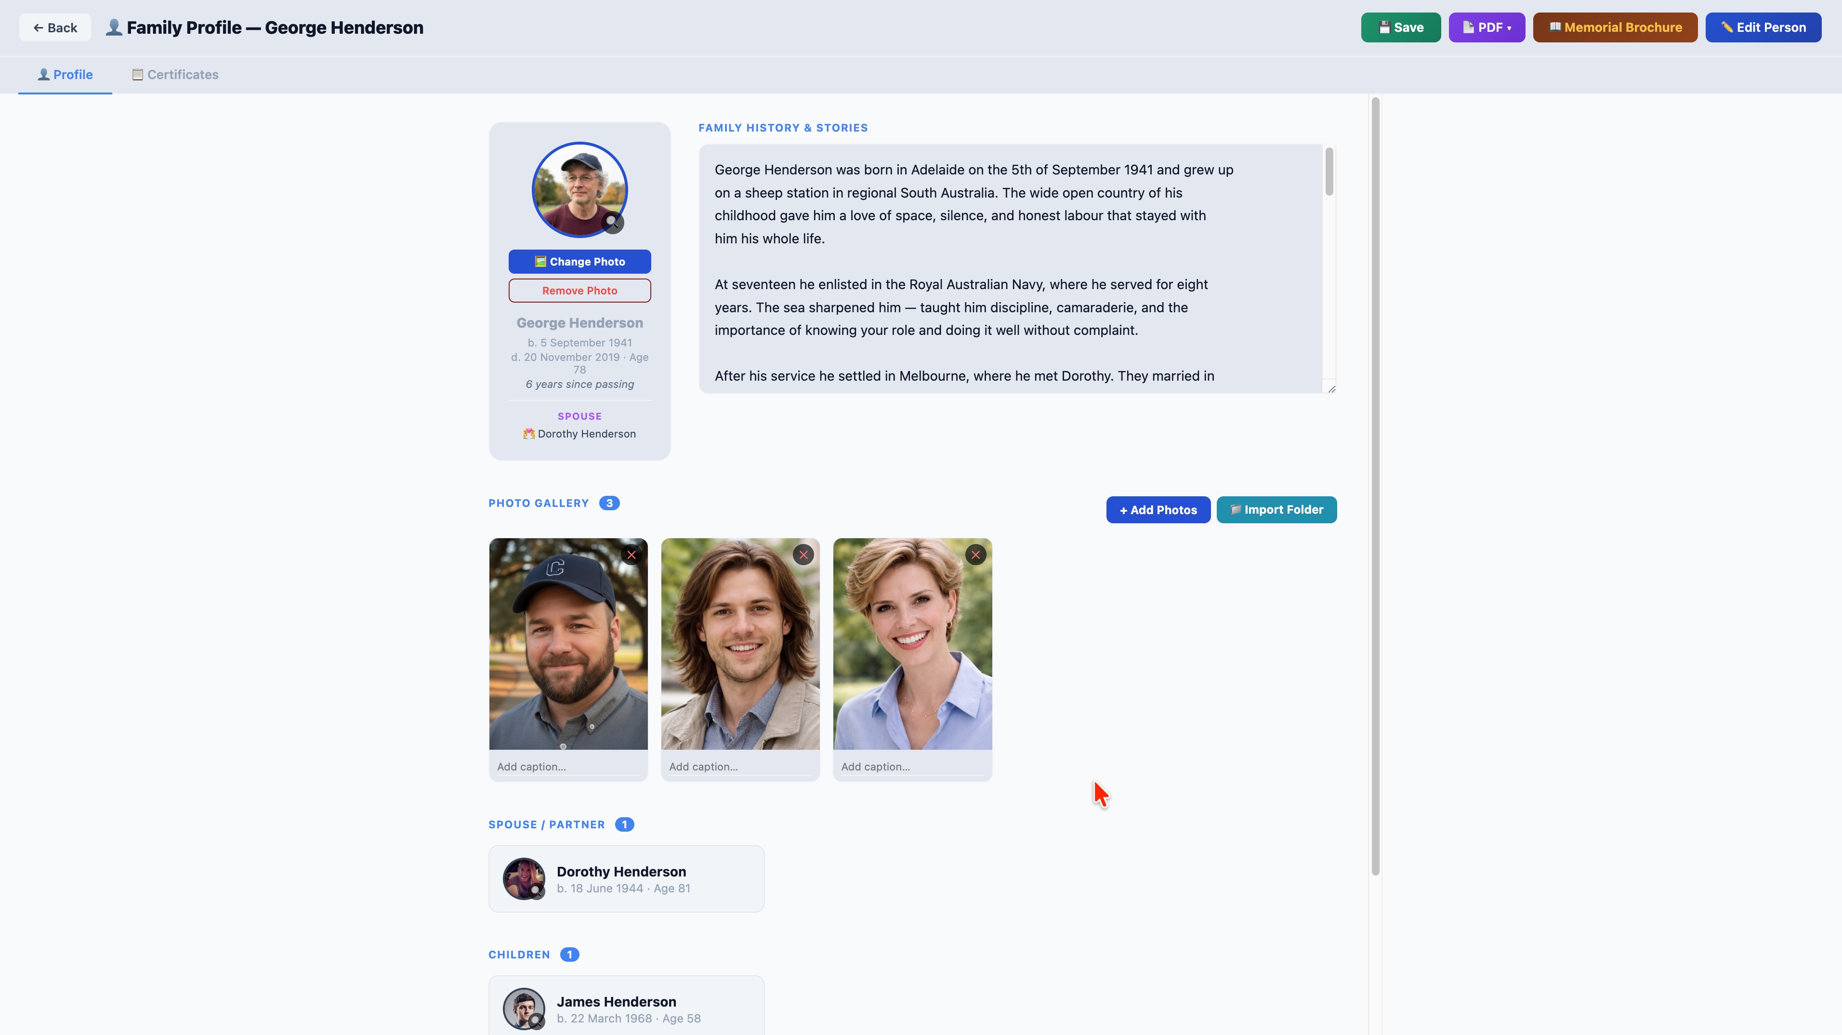This screenshot has width=1842, height=1035.
Task: Click the George Henderson name under photo
Action: click(579, 322)
